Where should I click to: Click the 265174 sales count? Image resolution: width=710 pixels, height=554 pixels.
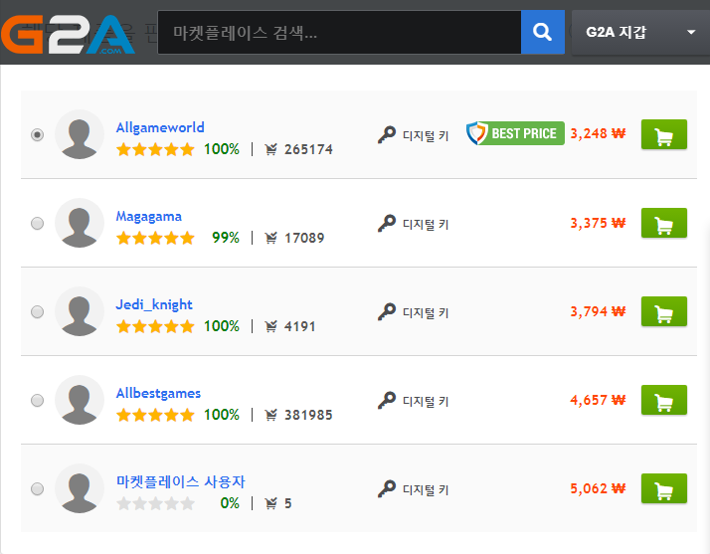click(308, 149)
